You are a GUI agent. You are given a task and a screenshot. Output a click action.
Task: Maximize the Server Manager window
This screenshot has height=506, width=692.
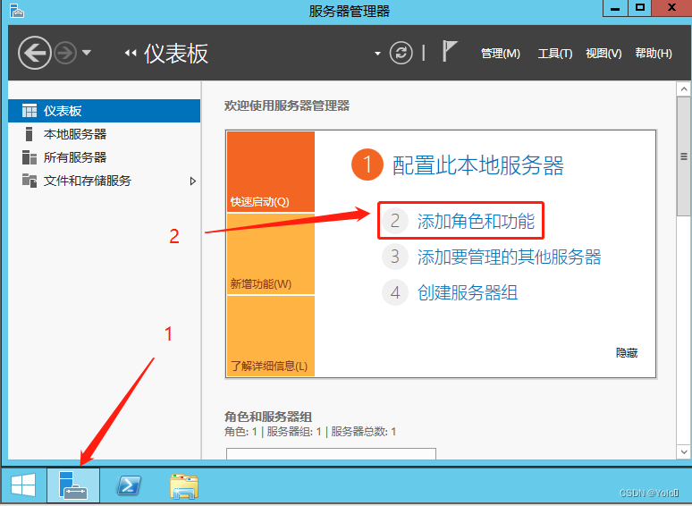tap(639, 8)
